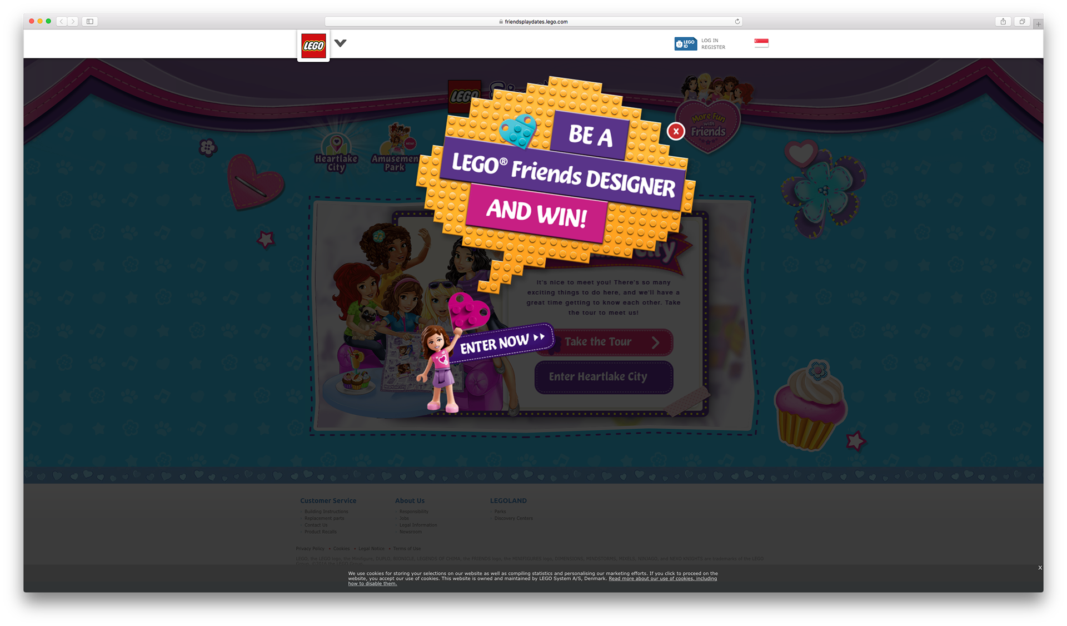
Task: Open the Privacy Policy link
Action: click(310, 549)
